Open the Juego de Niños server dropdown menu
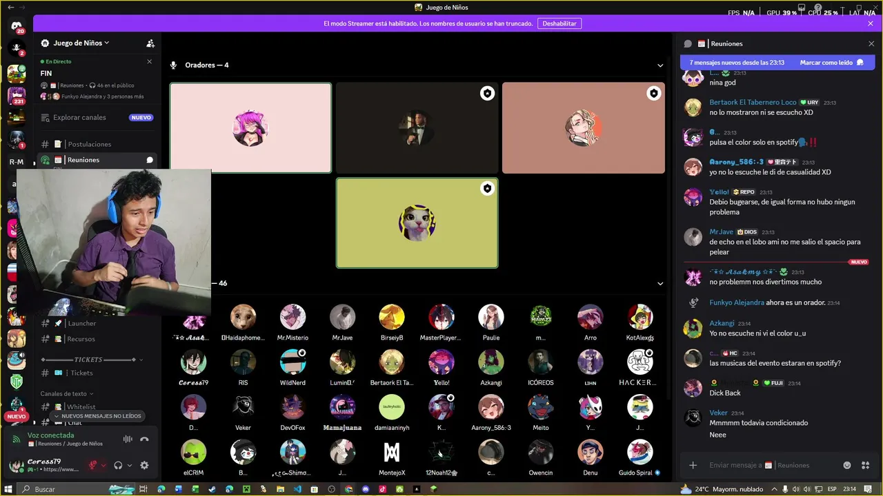The image size is (883, 496). 81,43
